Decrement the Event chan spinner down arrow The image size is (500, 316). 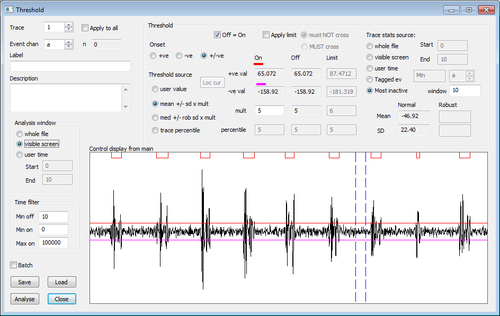(x=68, y=47)
